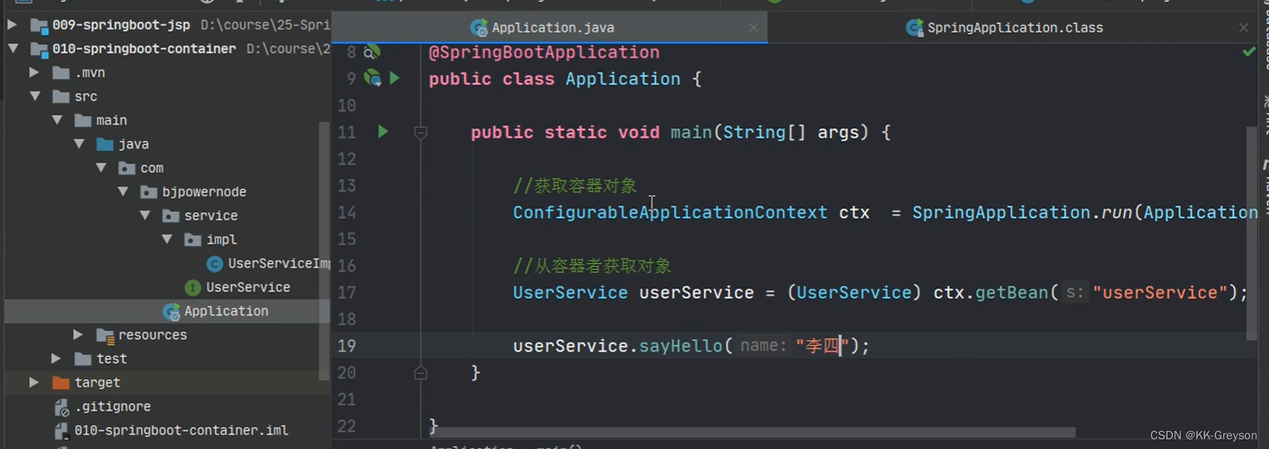The image size is (1269, 449).
Task: Click the java source folder icon
Action: 105,144
